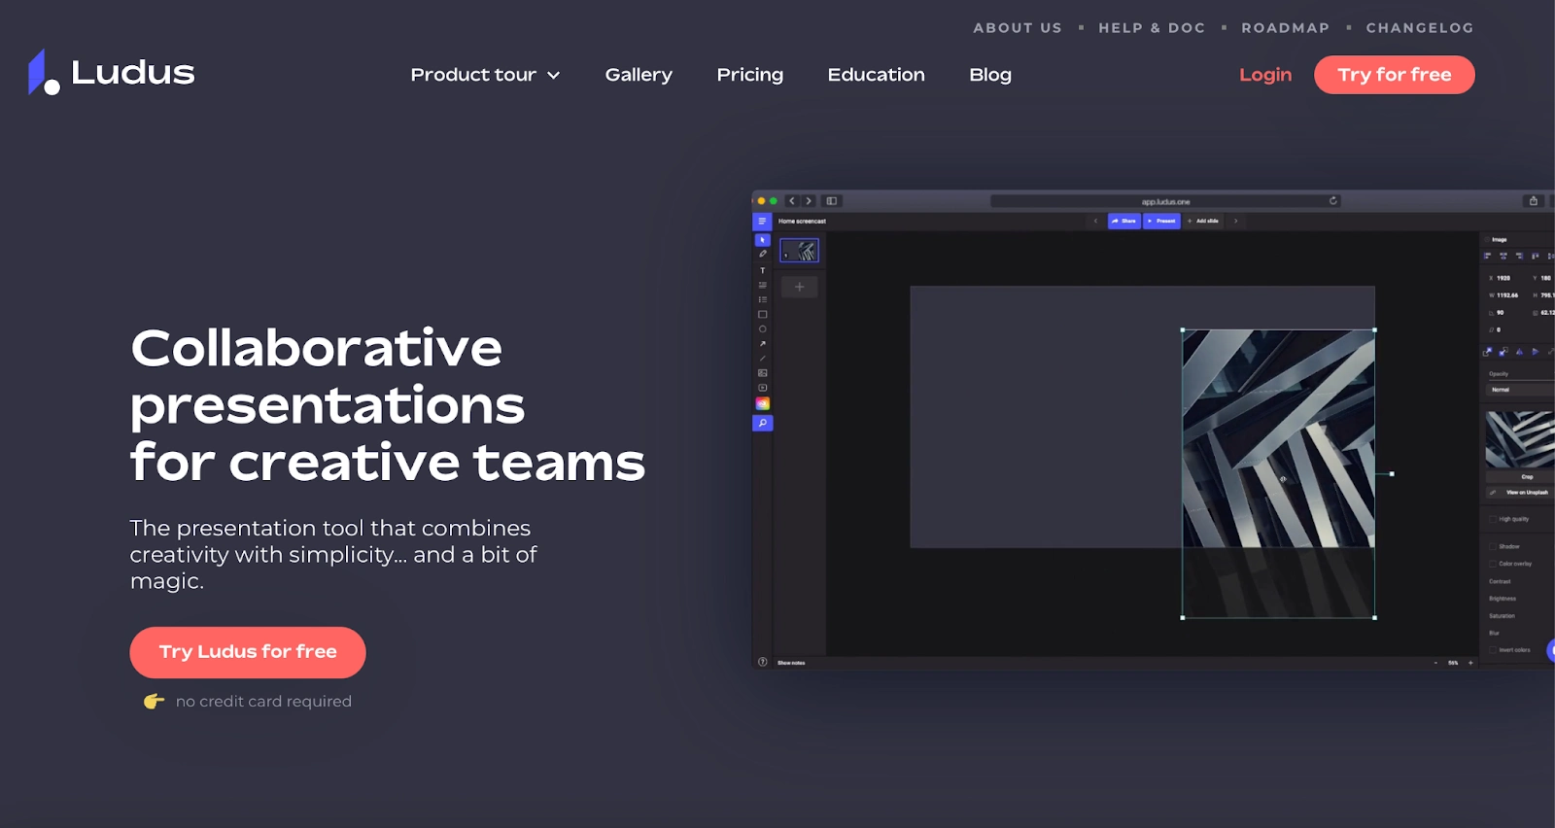This screenshot has height=828, width=1555.
Task: Go to next slide chevron in editor
Action: point(1236,222)
